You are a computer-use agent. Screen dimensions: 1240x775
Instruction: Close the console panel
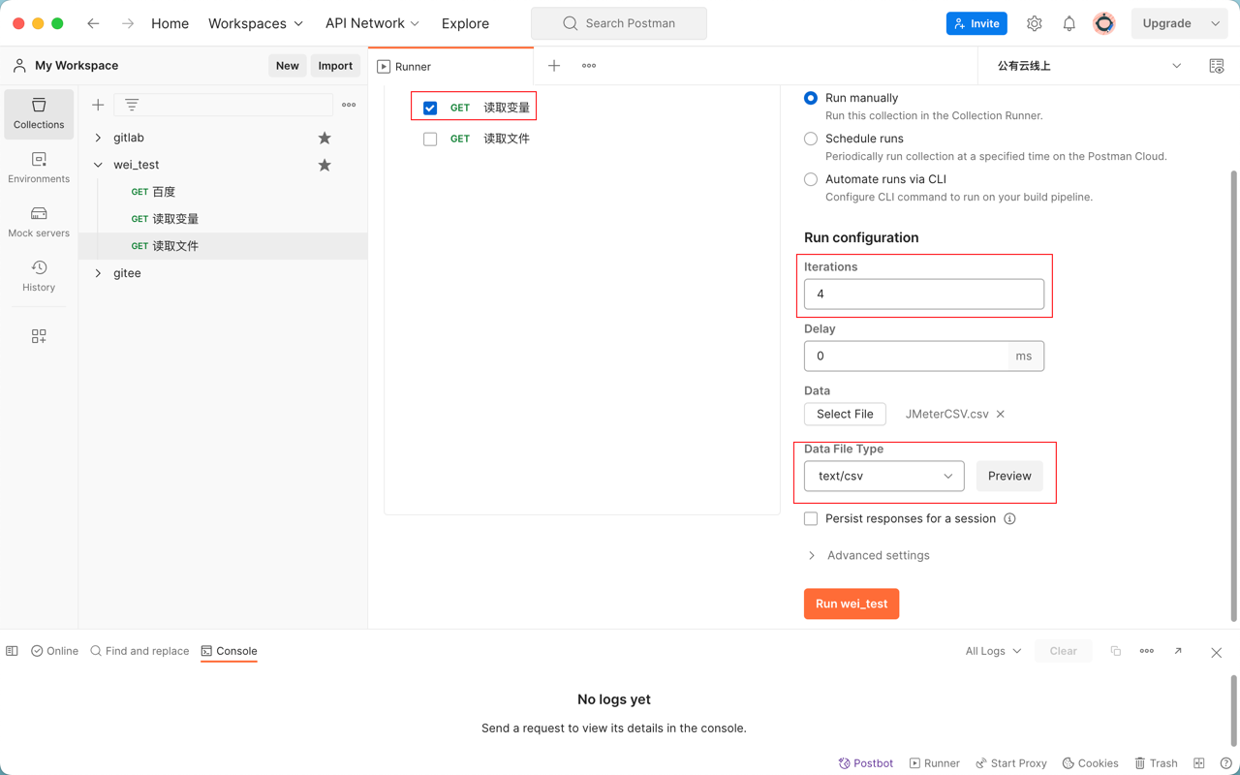[1217, 652]
